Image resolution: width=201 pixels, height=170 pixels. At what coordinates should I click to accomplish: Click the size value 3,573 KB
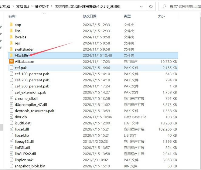tap(170, 104)
